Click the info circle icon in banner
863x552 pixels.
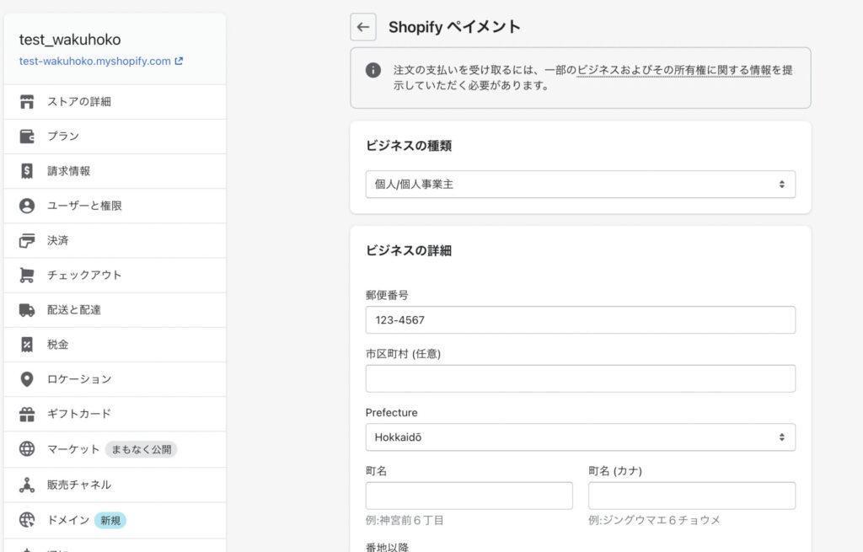point(373,71)
